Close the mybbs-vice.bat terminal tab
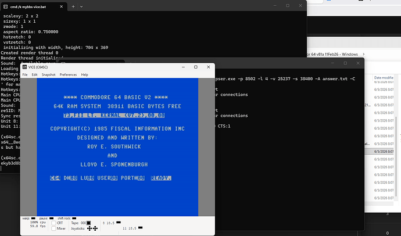This screenshot has height=236, width=401. 62,6
